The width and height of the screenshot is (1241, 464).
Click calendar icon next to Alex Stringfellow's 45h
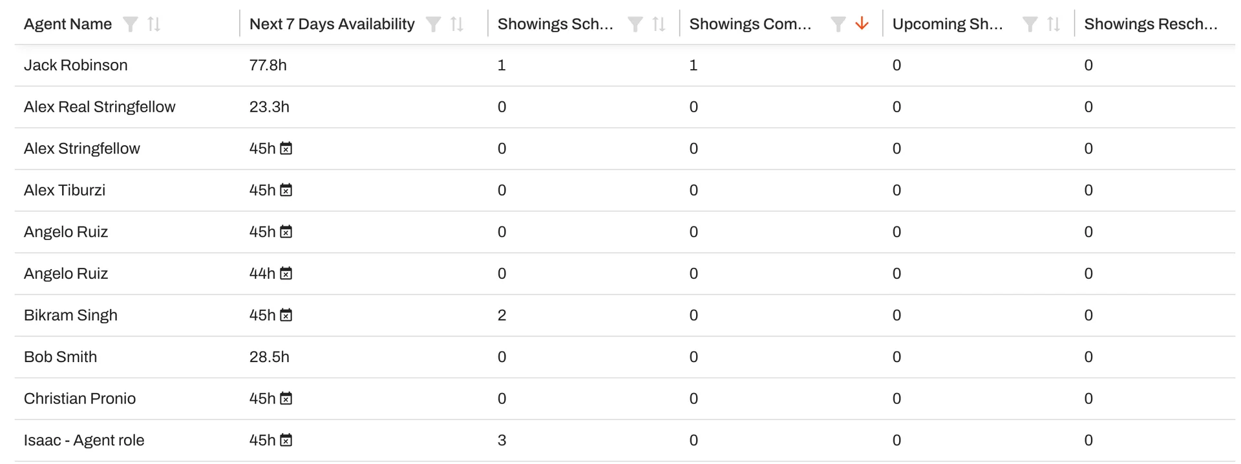287,148
